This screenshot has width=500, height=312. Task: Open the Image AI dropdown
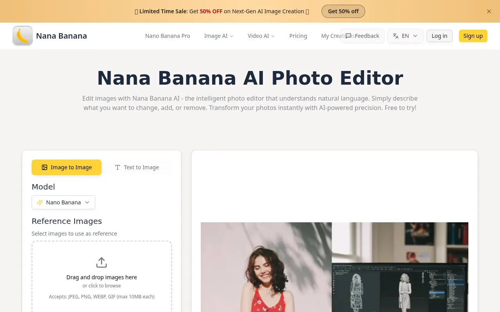point(219,35)
